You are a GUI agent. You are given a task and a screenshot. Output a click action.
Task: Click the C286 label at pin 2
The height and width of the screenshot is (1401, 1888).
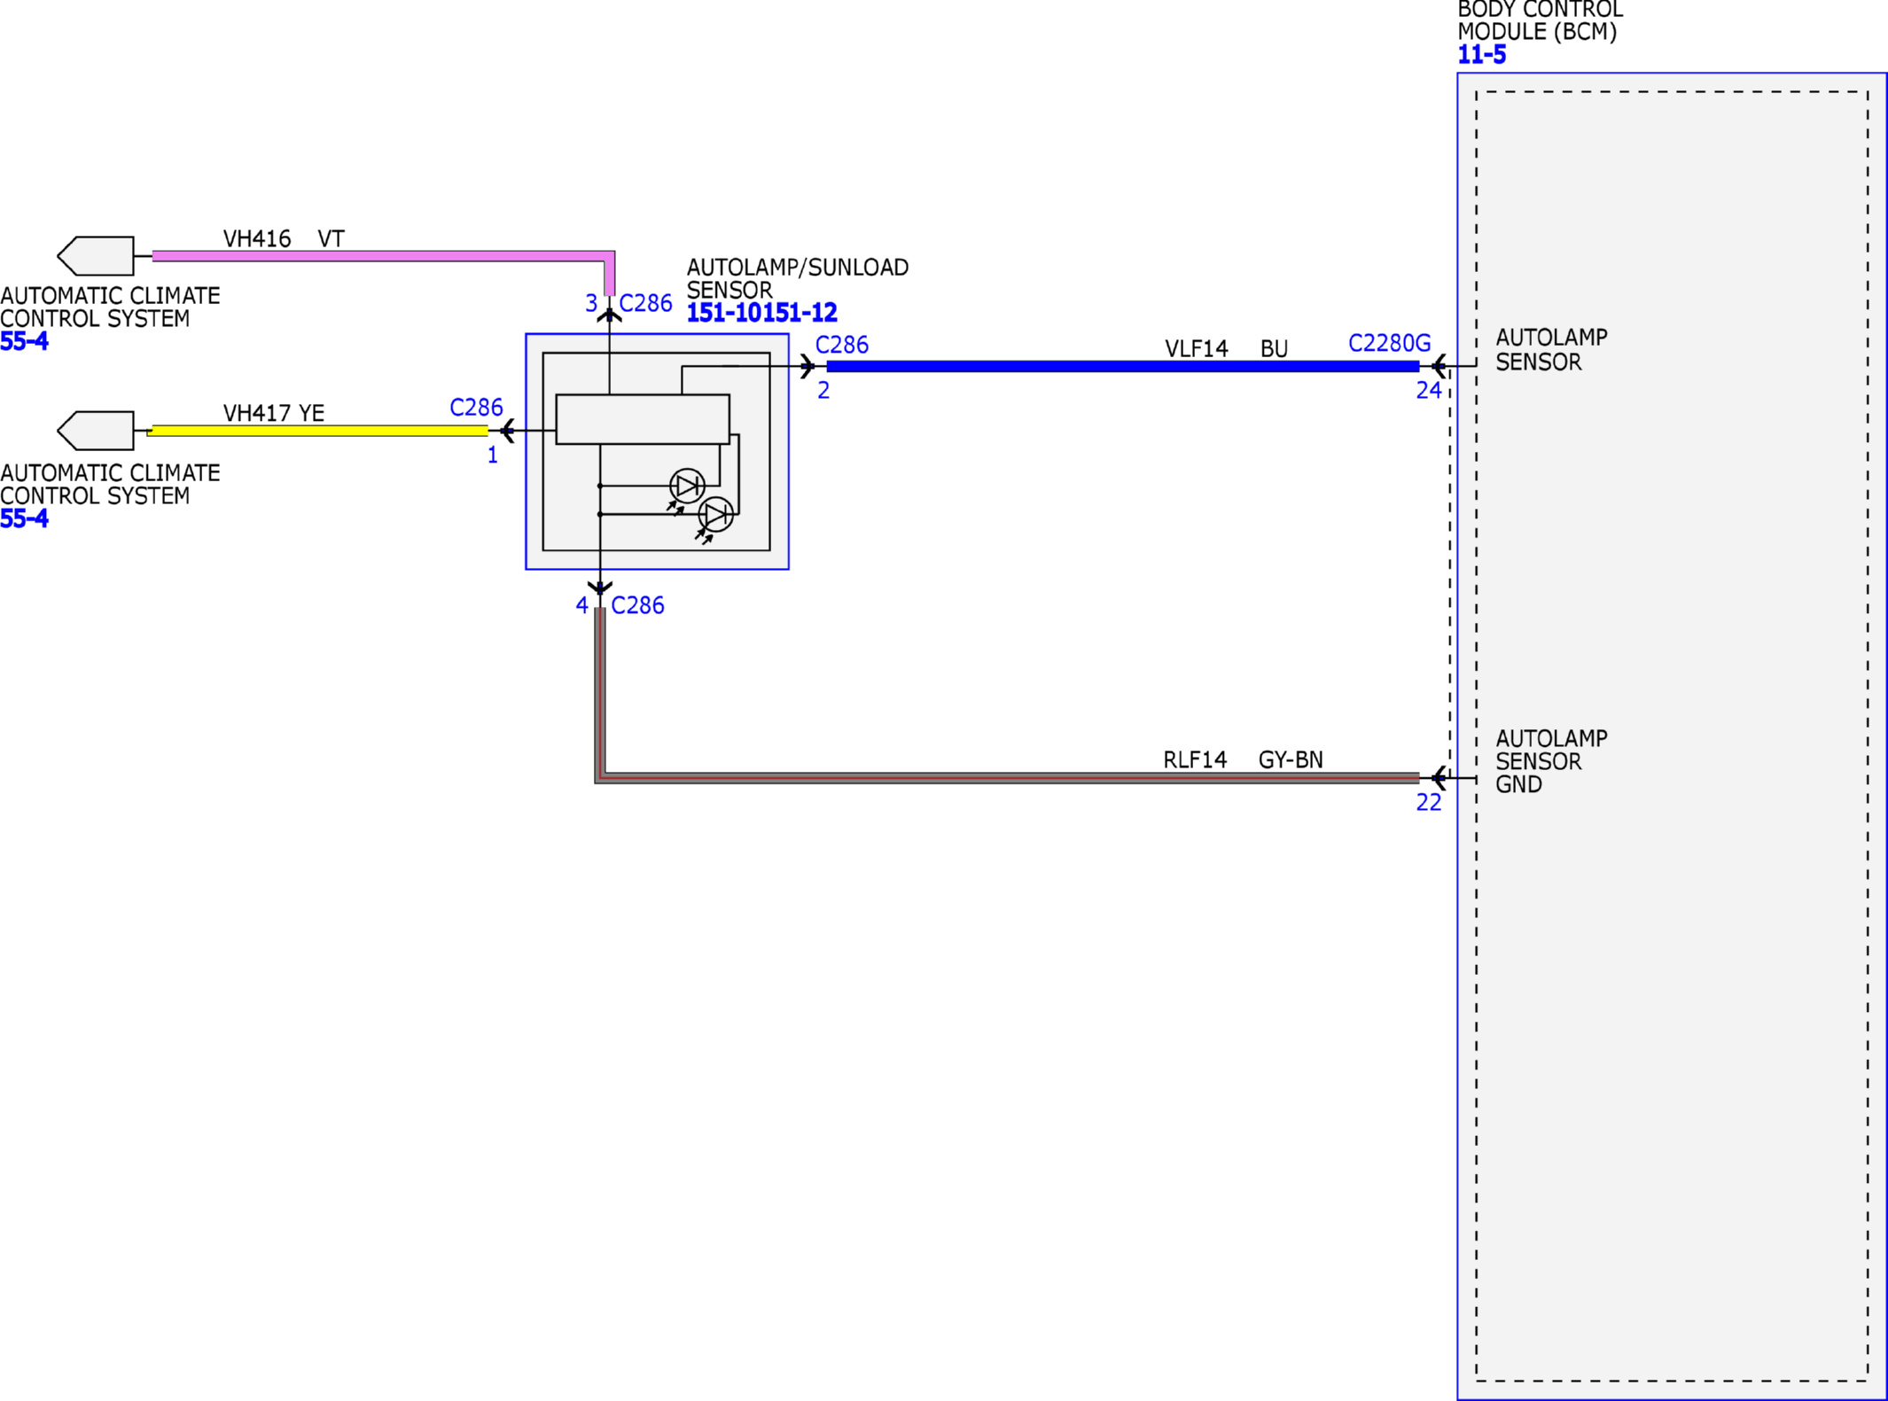tap(841, 345)
